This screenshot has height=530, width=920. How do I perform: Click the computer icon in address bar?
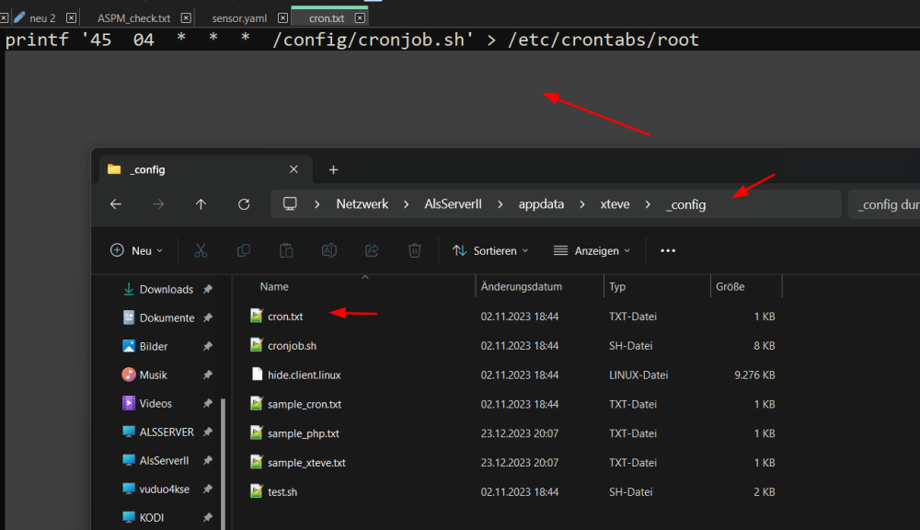[290, 203]
